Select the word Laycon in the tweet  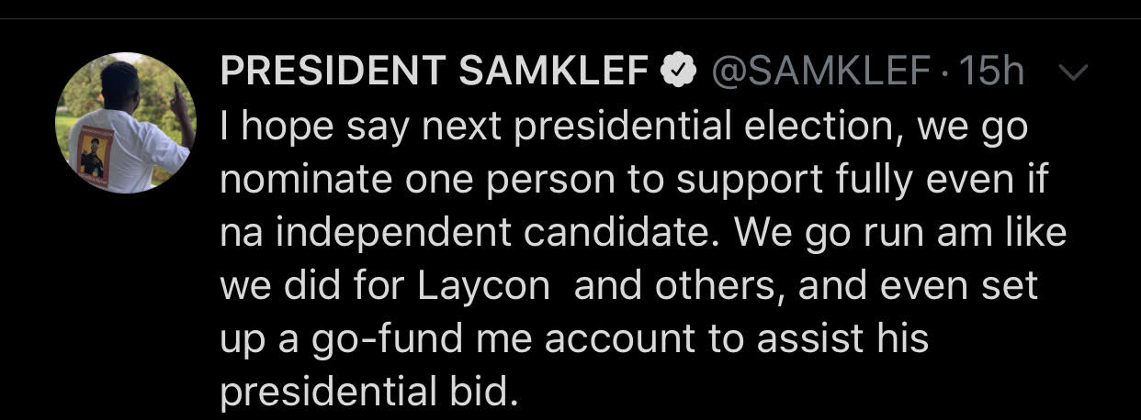(483, 288)
